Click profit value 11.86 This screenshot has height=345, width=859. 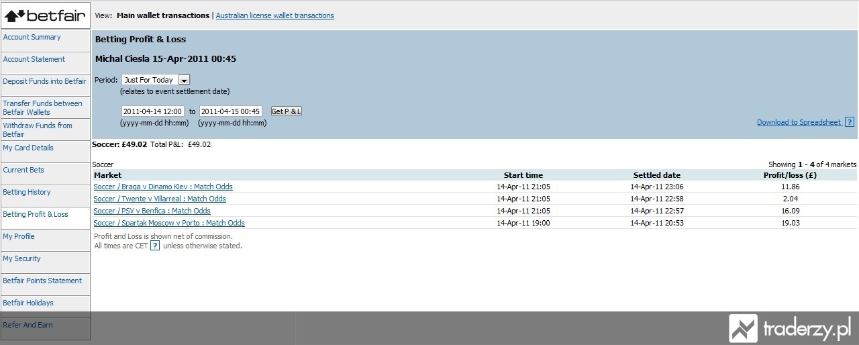[x=791, y=187]
